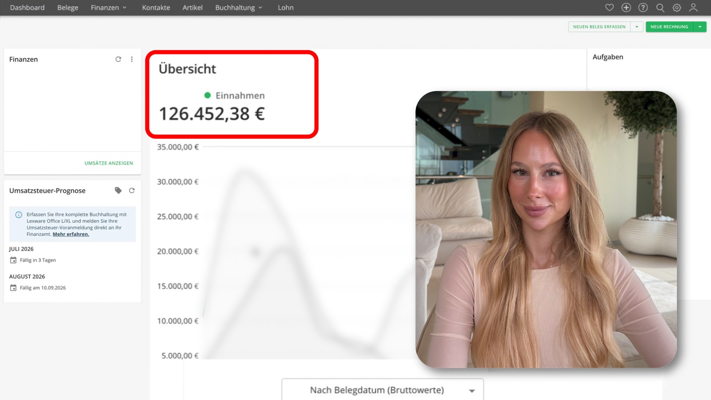
Task: Open settings gear icon
Action: pyautogui.click(x=677, y=8)
